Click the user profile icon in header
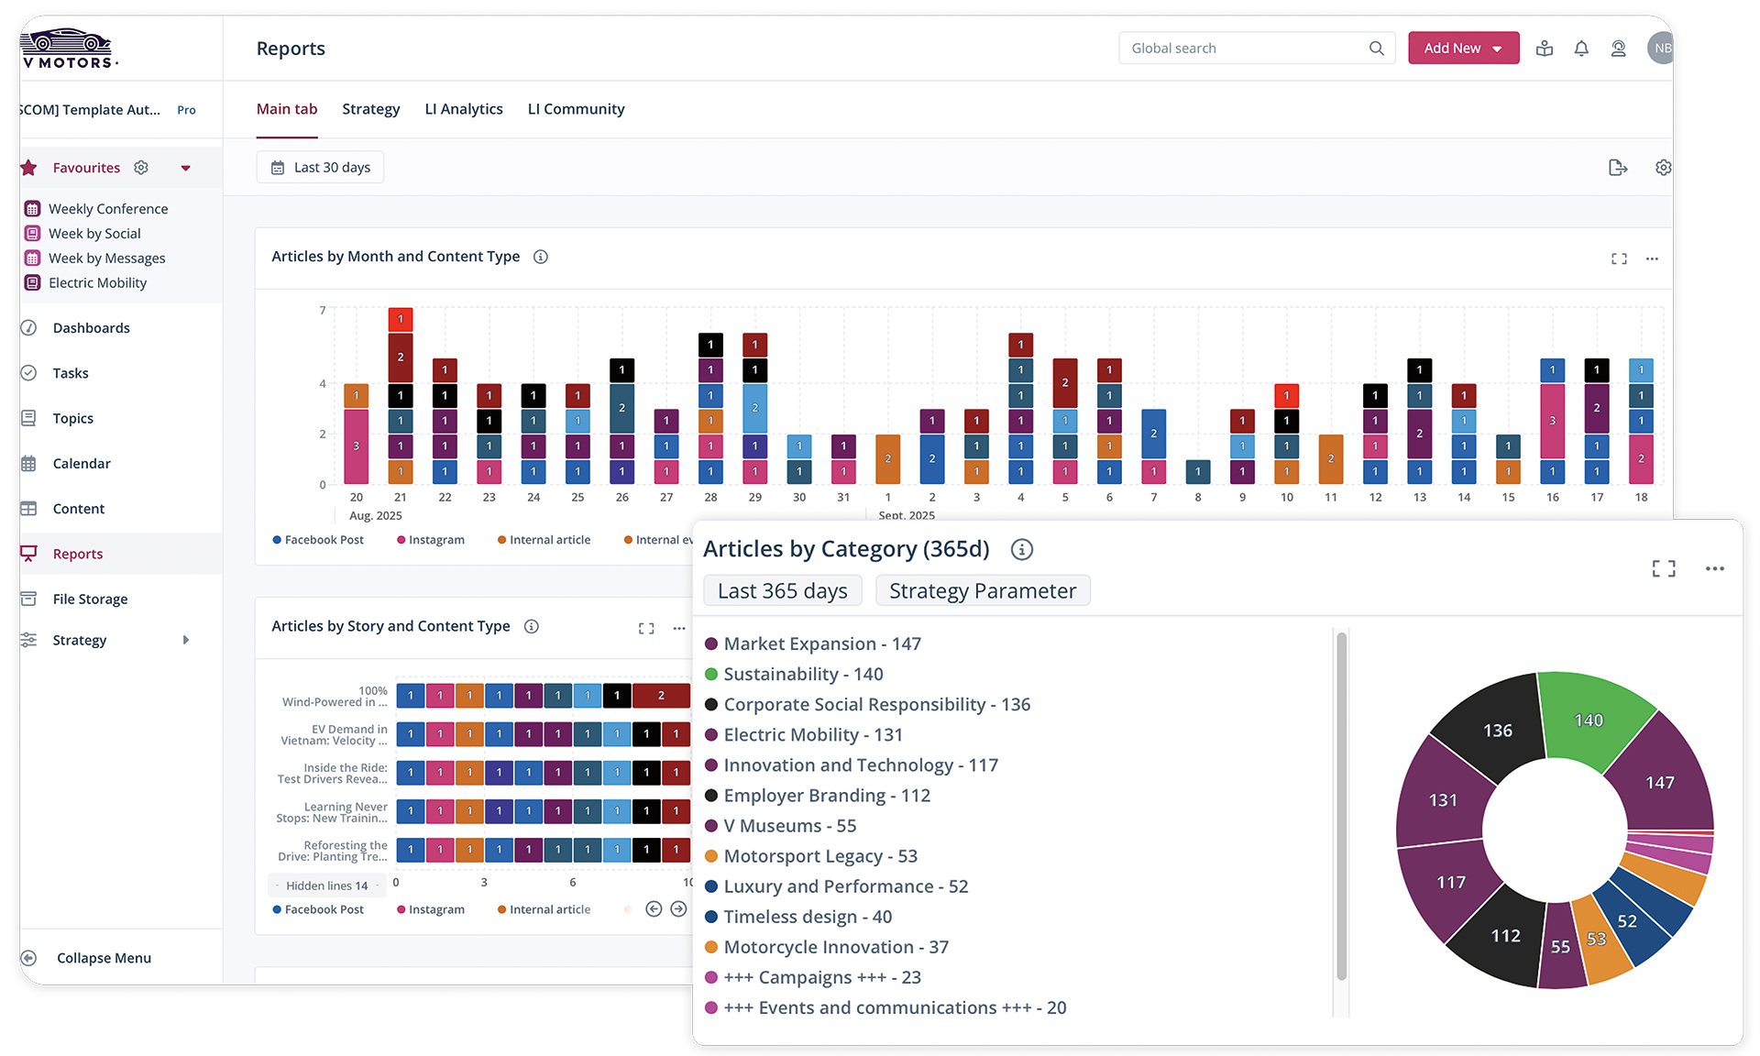The height and width of the screenshot is (1056, 1760). click(1619, 49)
